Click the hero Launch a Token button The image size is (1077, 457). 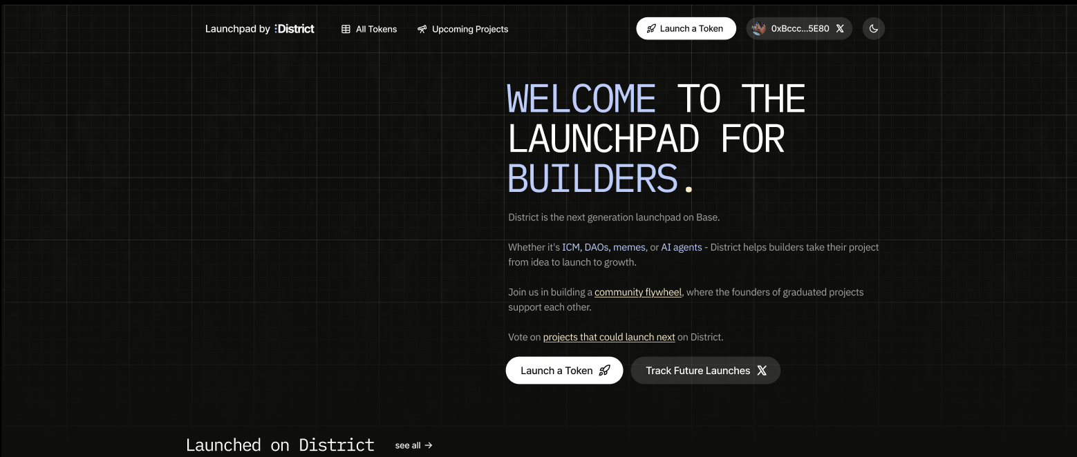(564, 370)
